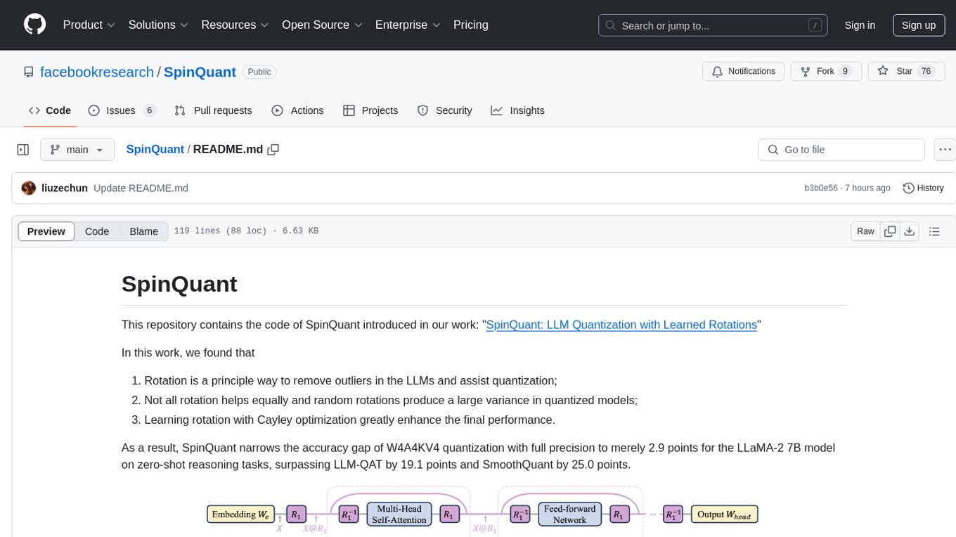Open the main branch dropdown
Image resolution: width=956 pixels, height=537 pixels.
click(77, 150)
